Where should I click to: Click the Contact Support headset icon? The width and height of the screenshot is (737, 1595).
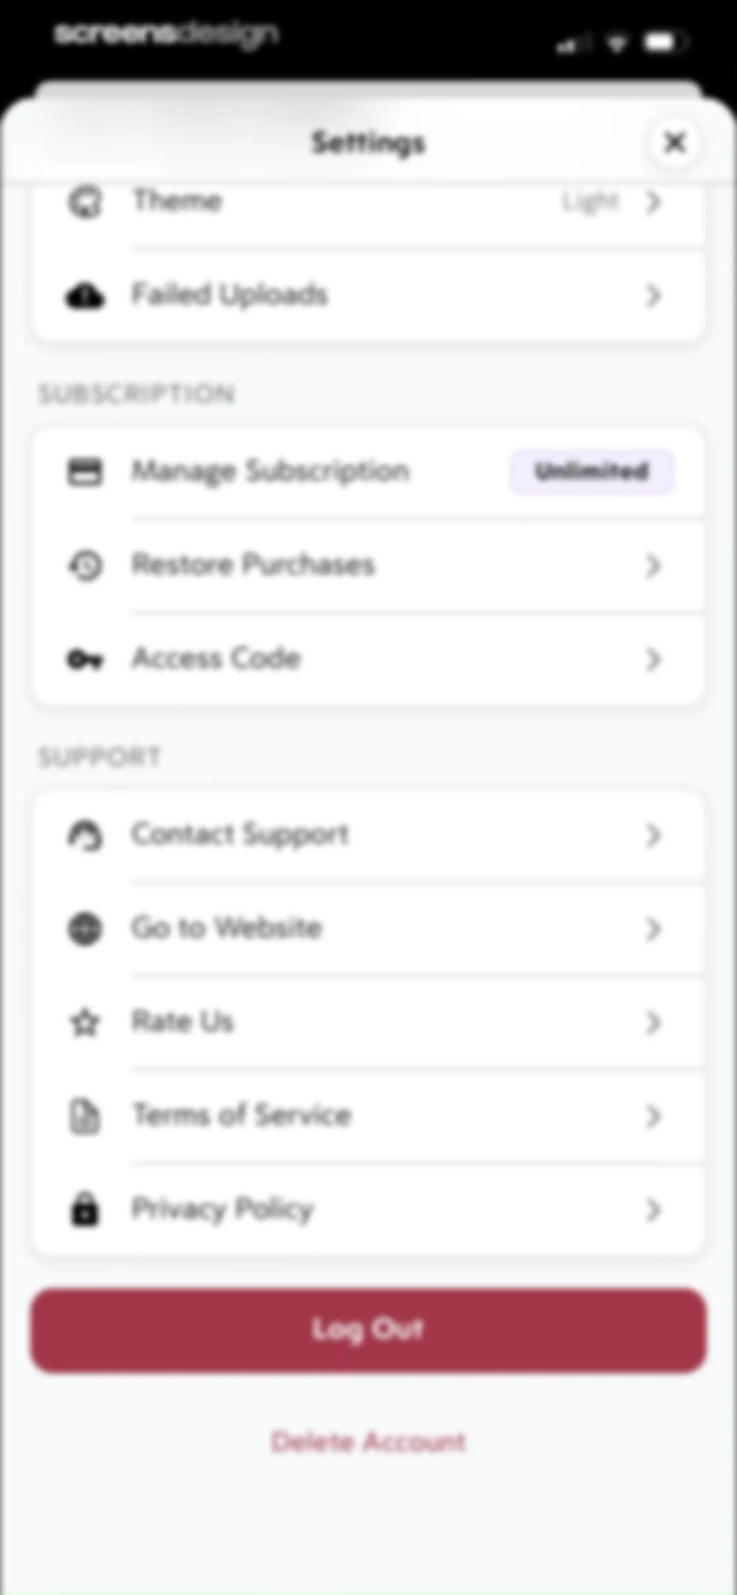coord(85,836)
